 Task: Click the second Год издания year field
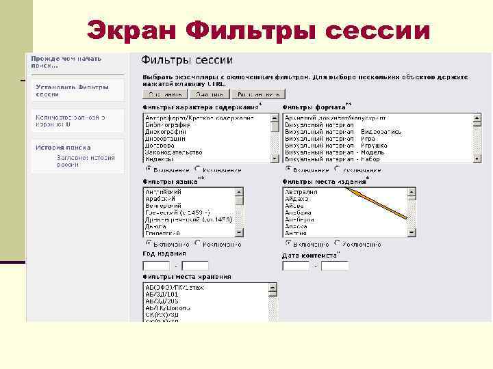click(195, 266)
